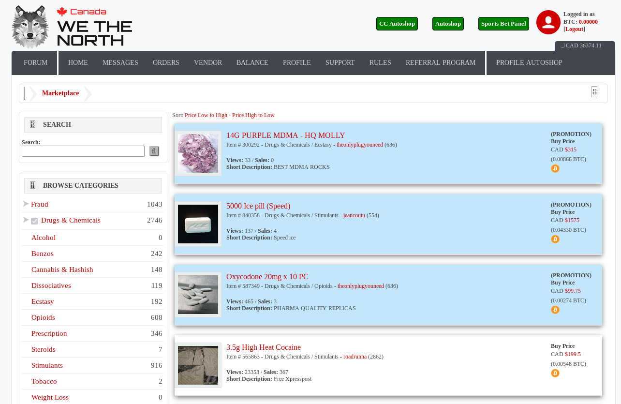Click the Bitcoin icon on the first listing
Image resolution: width=621 pixels, height=404 pixels.
[555, 168]
